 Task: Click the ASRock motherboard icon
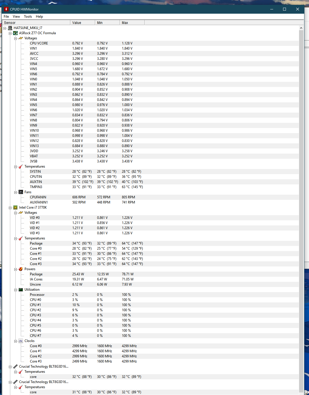pos(15,33)
